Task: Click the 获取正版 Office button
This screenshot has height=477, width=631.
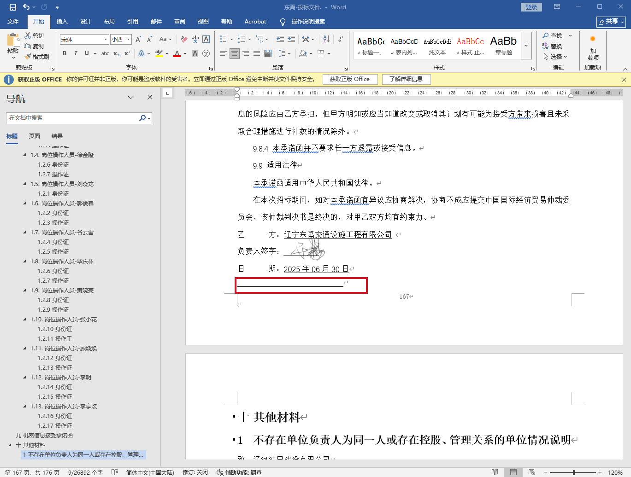Action: 350,79
